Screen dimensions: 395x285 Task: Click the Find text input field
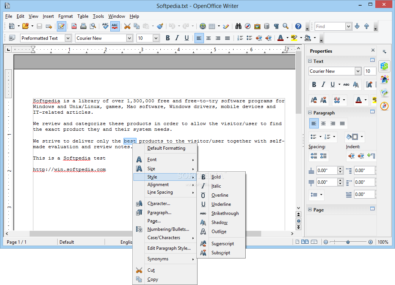[330, 26]
